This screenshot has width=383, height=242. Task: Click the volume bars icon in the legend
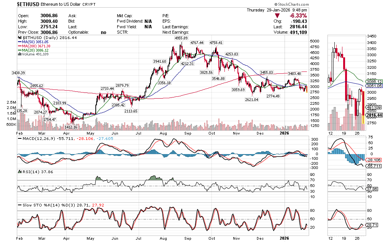(x=20, y=54)
